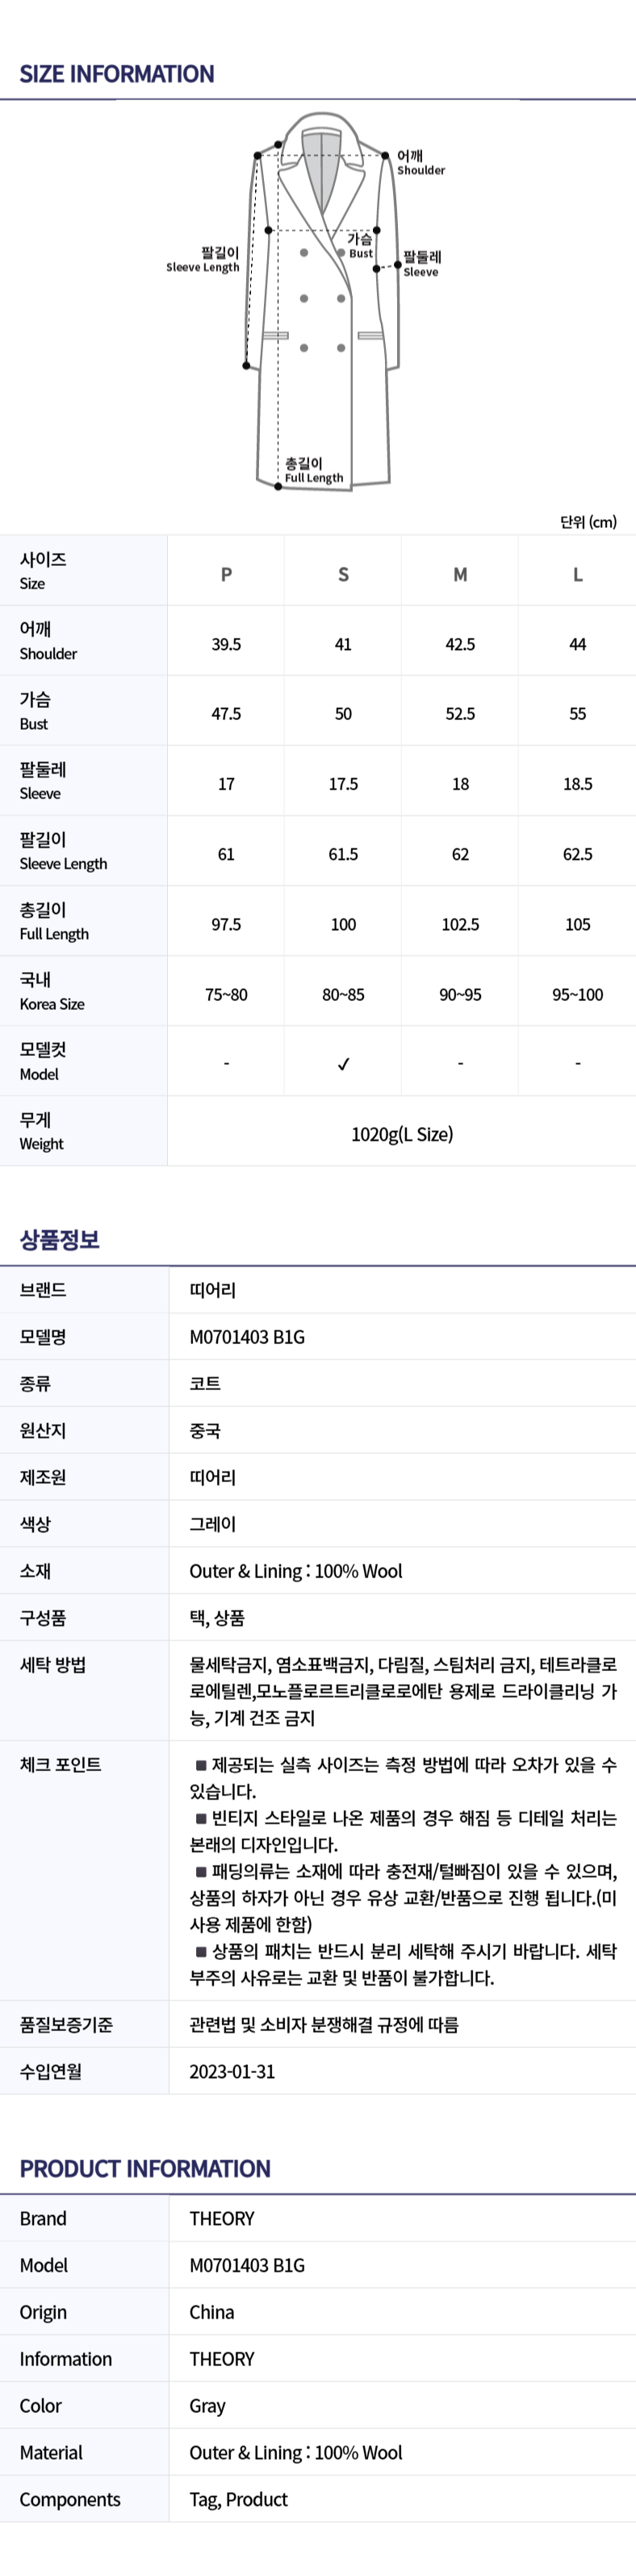Screen dimensions: 636x2576
Task: Click the Bust label on the coat diagram
Action: 360,246
